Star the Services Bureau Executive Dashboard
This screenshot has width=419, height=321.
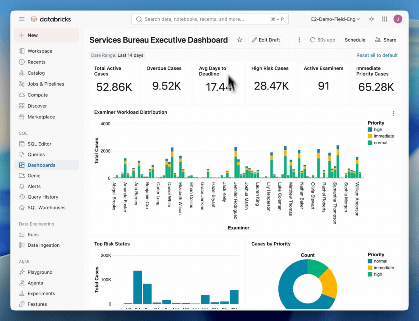240,40
